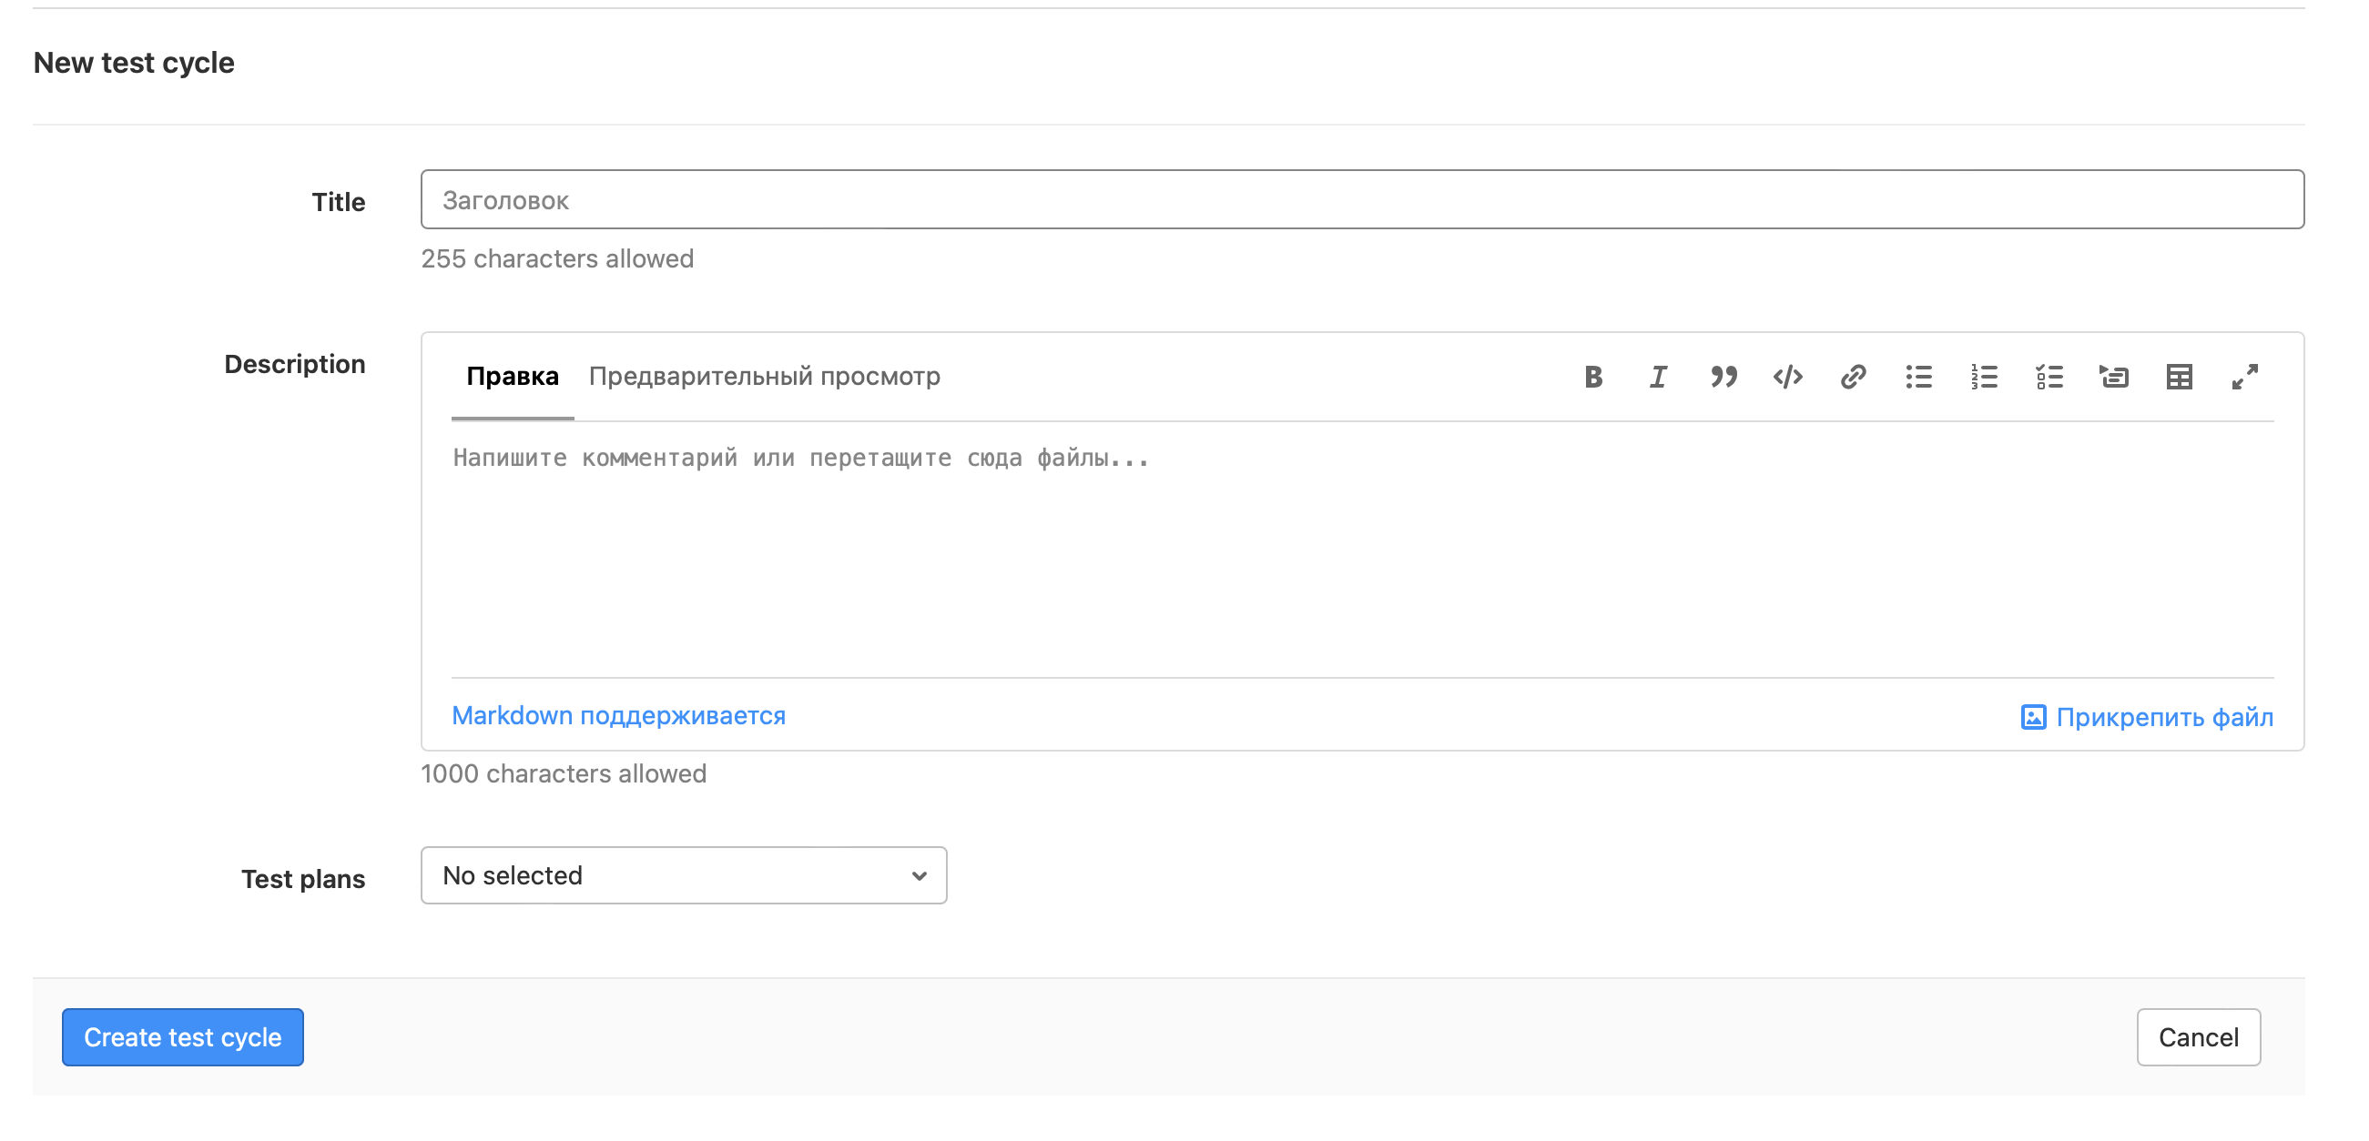Add a numbered list
The width and height of the screenshot is (2369, 1141).
click(1984, 377)
